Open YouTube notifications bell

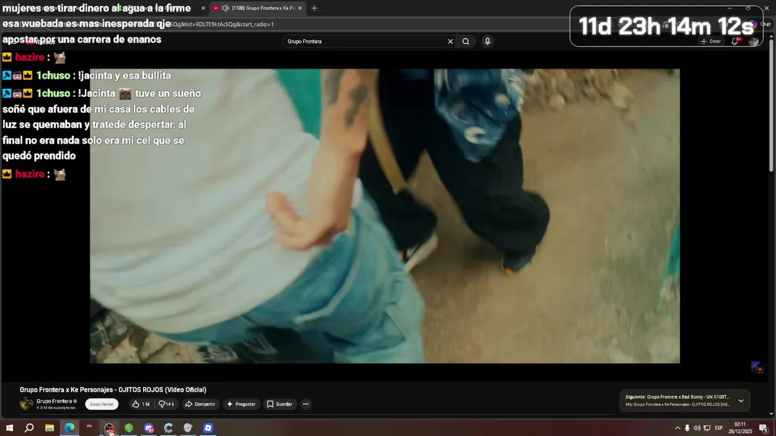tap(735, 41)
